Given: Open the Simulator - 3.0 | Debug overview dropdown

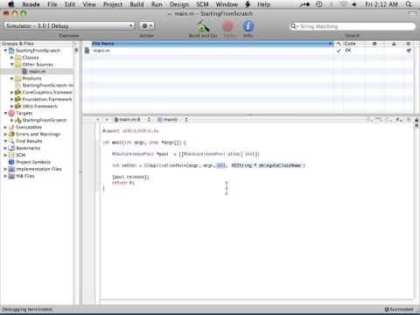Looking at the screenshot, I should [x=69, y=25].
